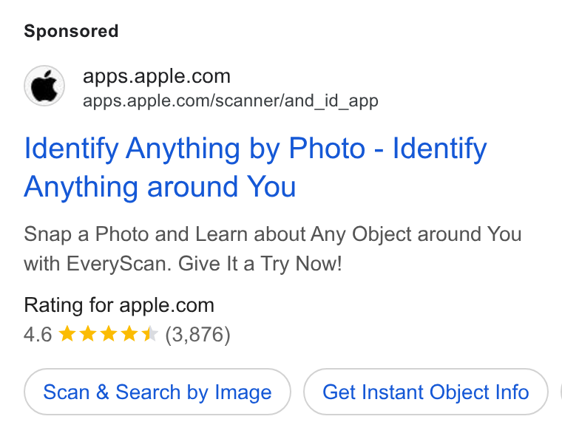Click the 'Sponsored' label
This screenshot has width=562, height=439.
click(x=71, y=31)
